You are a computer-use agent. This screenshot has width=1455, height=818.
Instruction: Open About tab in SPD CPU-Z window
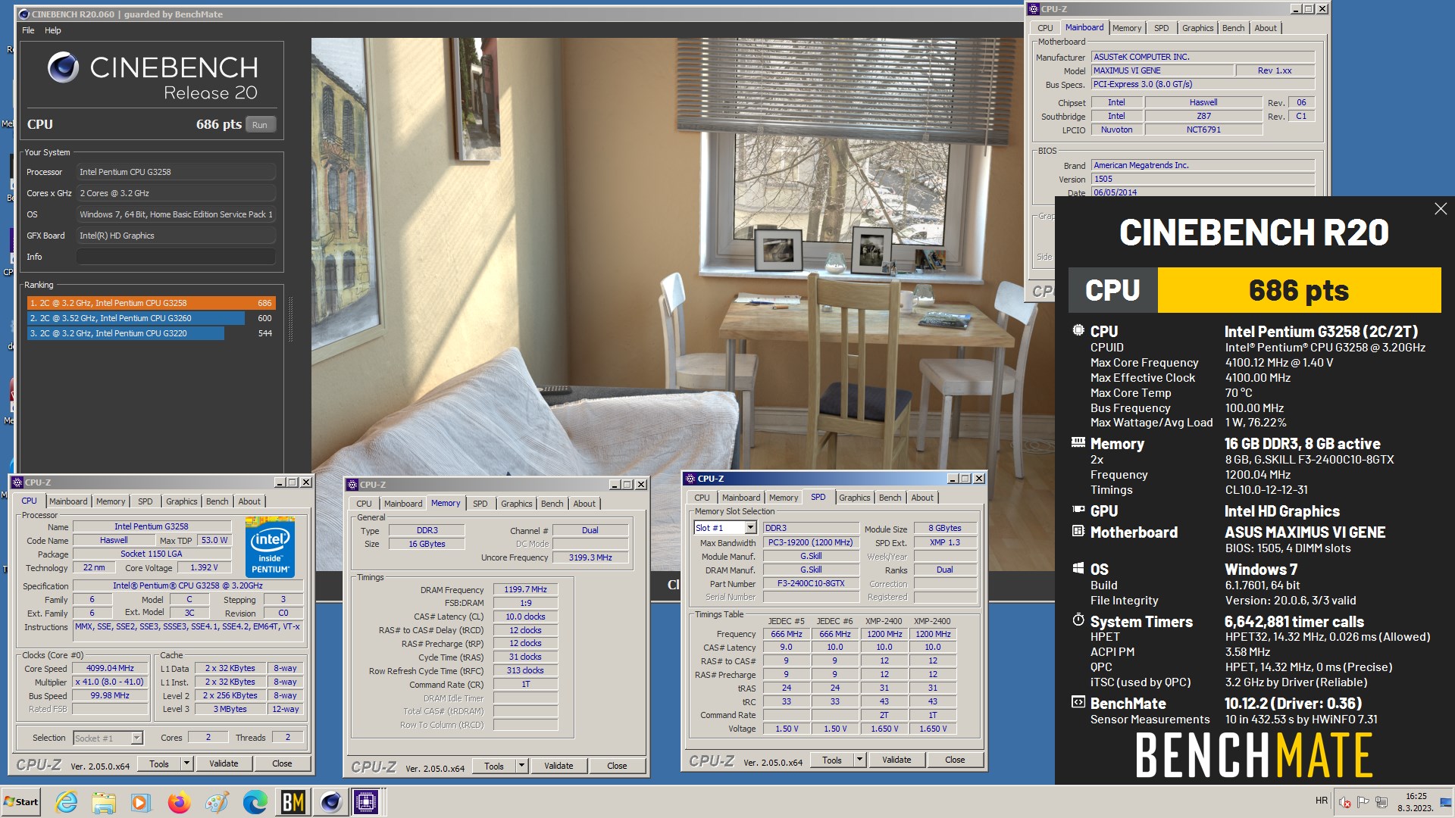pos(922,498)
